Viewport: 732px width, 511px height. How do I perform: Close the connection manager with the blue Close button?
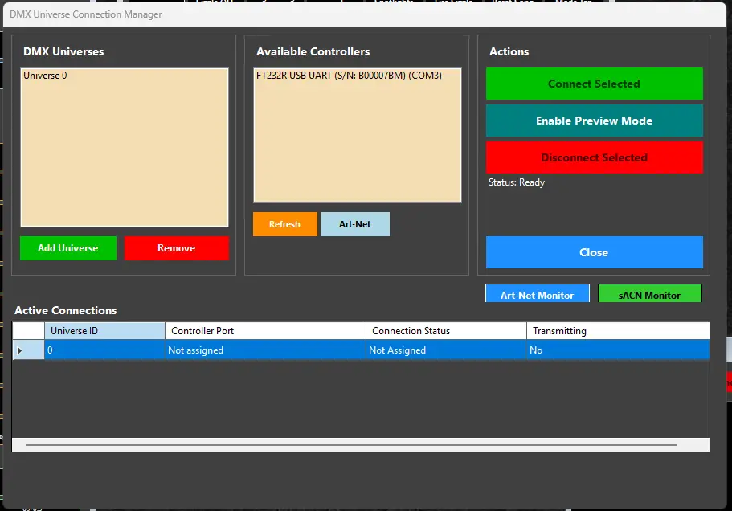594,252
